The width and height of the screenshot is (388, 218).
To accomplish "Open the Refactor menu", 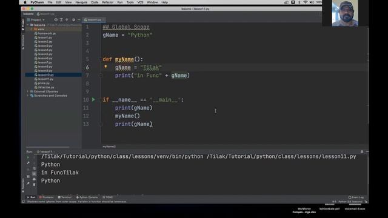I will pos(108,2).
